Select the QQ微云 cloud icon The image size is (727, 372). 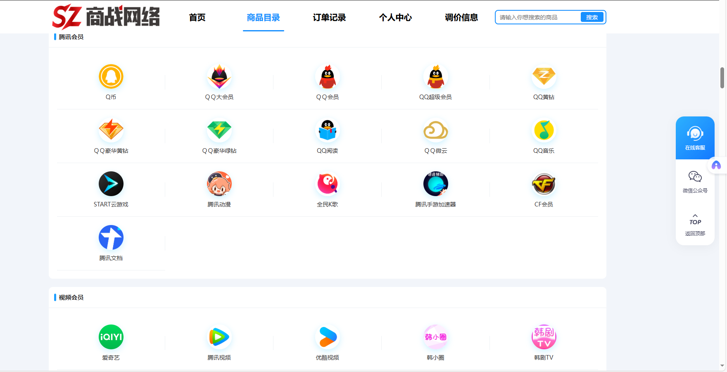pos(436,130)
